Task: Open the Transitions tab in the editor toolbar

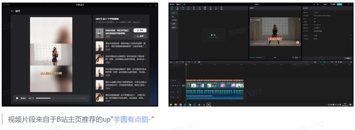Action: tap(200, 8)
